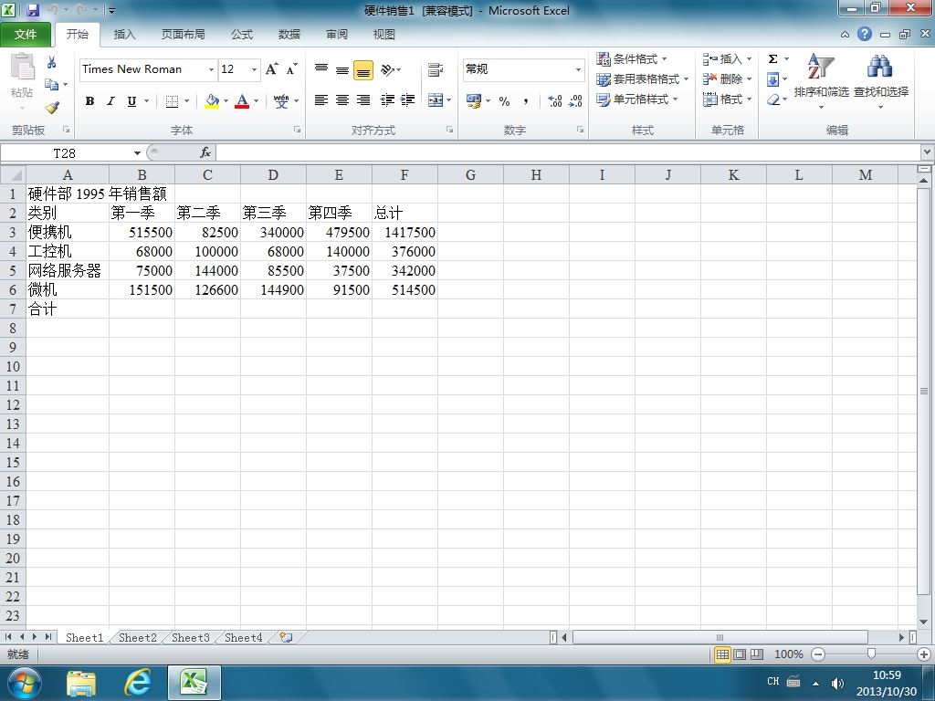Switch to the 插入 Insert tab

pos(124,34)
